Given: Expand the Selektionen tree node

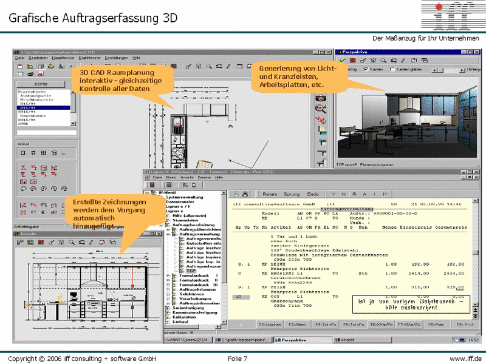Looking at the screenshot, I should [x=168, y=294].
